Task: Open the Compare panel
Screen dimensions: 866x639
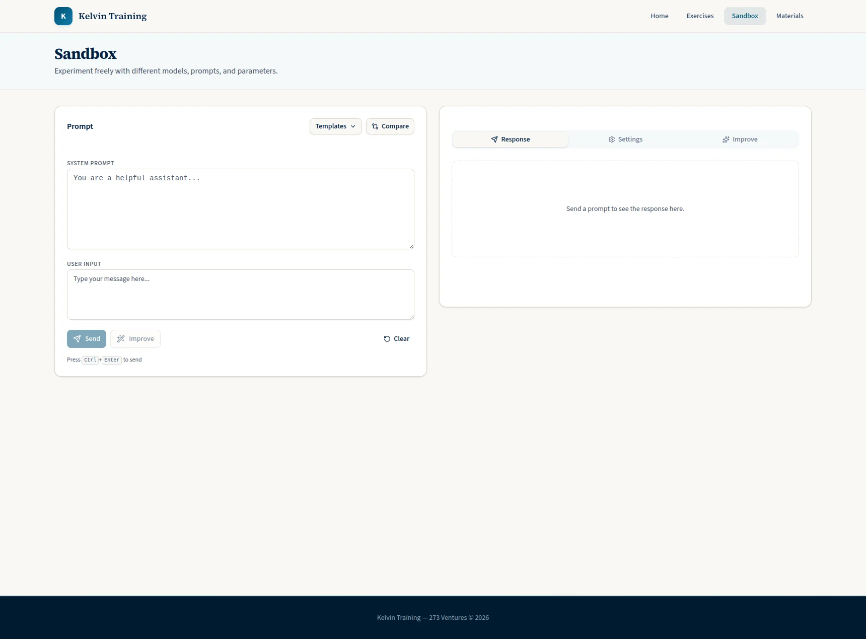Action: (x=390, y=126)
